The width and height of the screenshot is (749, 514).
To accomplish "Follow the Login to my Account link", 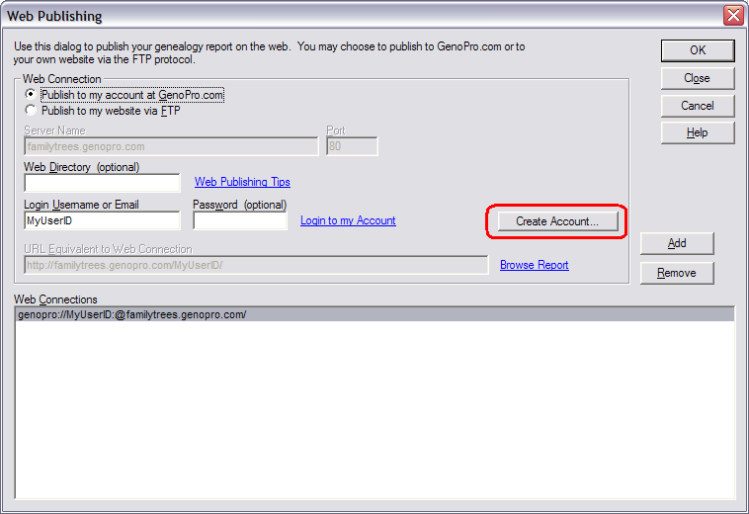I will [x=348, y=220].
